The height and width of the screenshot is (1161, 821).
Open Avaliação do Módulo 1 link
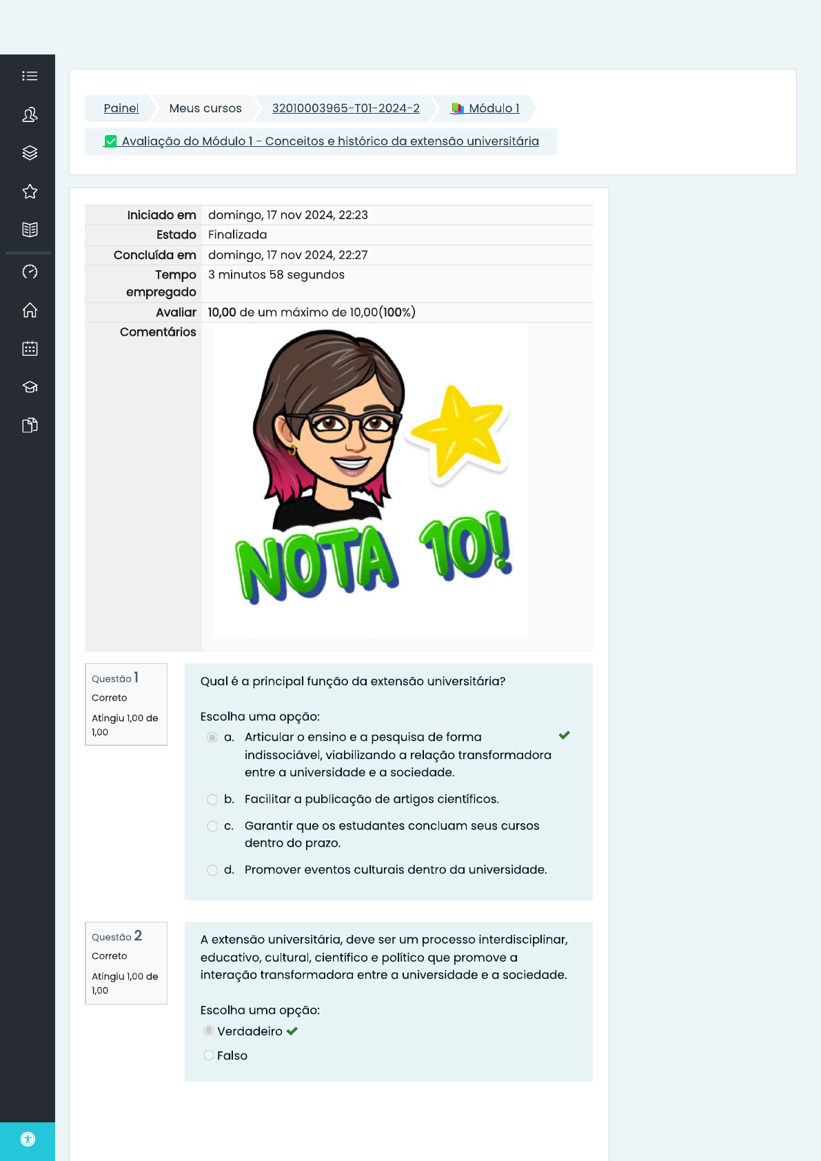click(330, 141)
